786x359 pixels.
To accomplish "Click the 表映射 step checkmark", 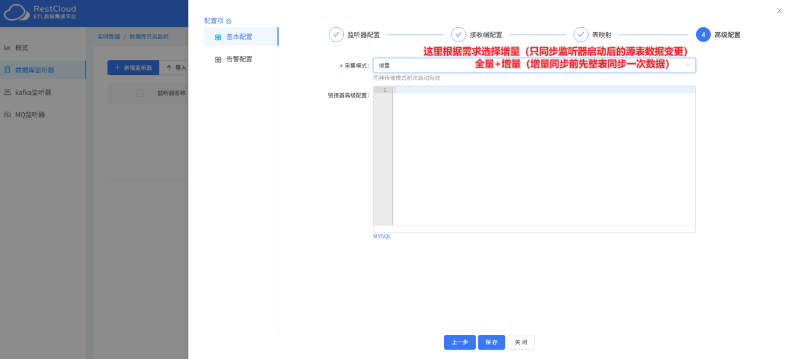I will [x=581, y=35].
